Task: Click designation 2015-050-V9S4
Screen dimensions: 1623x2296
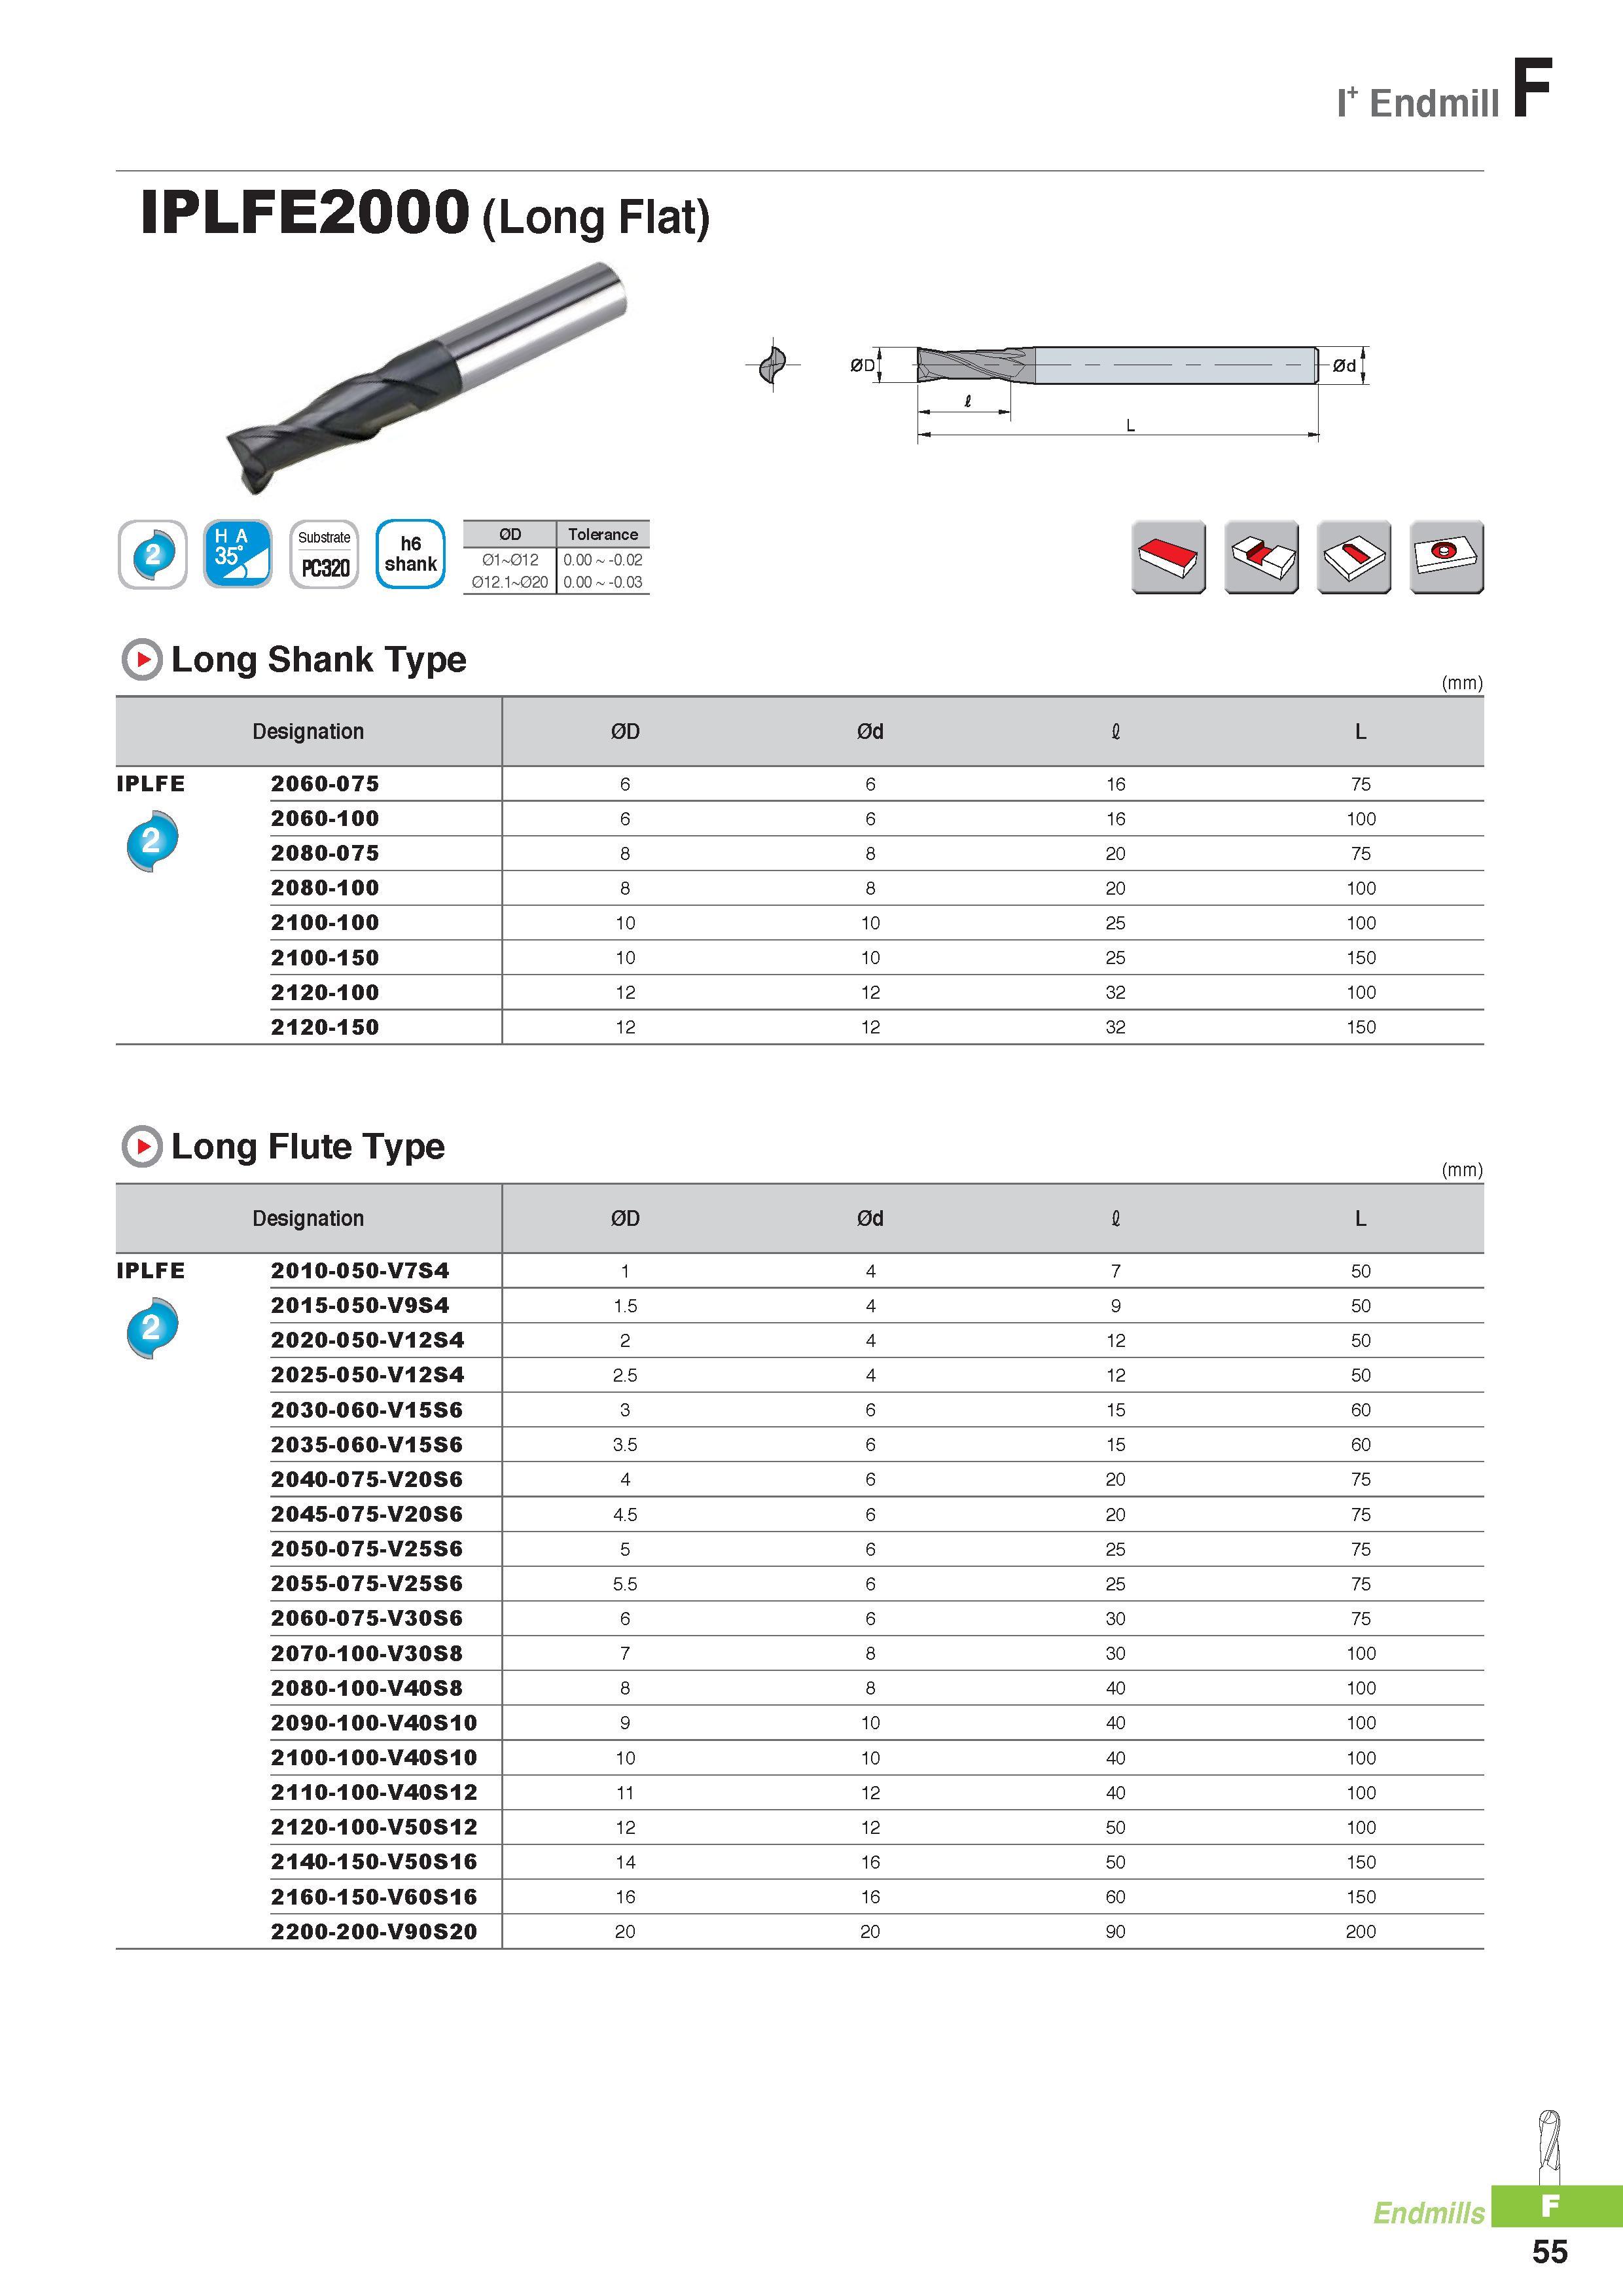Action: [360, 1306]
